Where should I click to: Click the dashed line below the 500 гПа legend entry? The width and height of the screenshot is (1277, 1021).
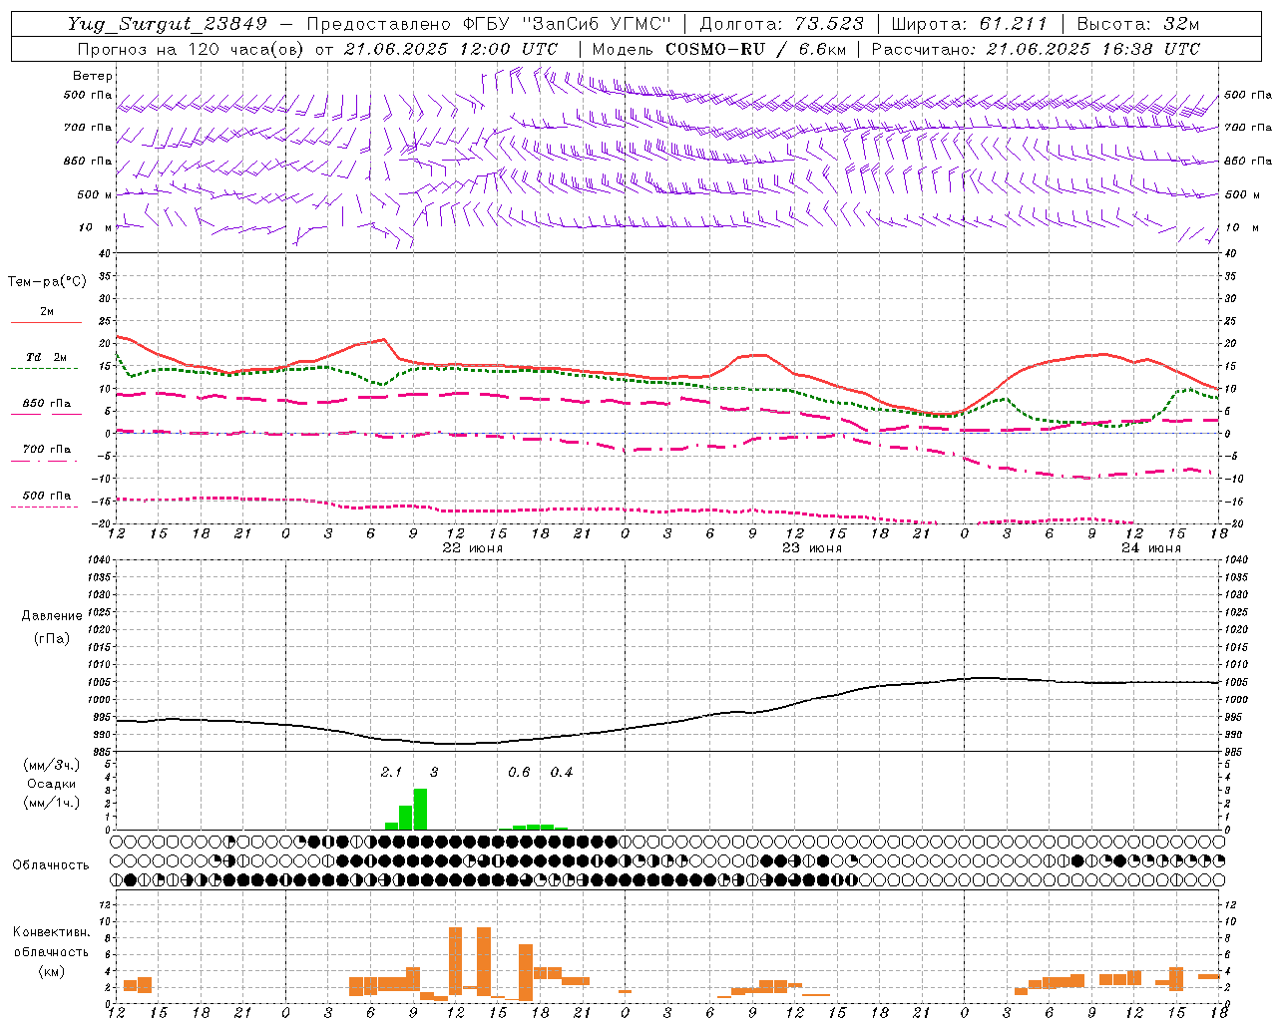[44, 508]
